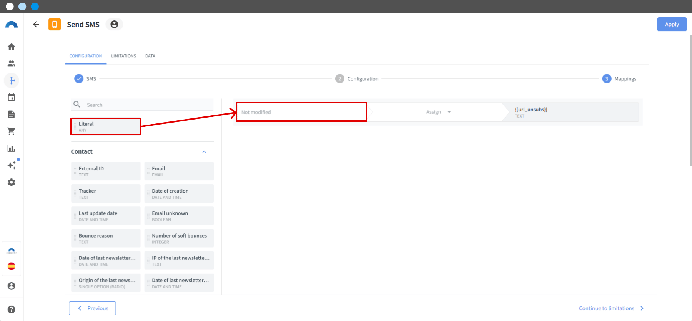Select the Number of soft bounces card
The image size is (692, 321).
(x=179, y=238)
